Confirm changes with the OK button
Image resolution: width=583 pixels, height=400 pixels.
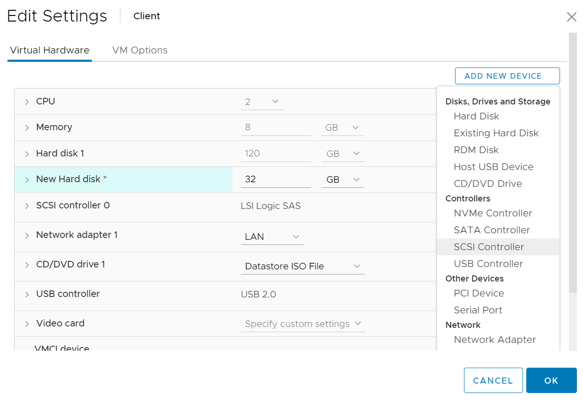tap(551, 380)
